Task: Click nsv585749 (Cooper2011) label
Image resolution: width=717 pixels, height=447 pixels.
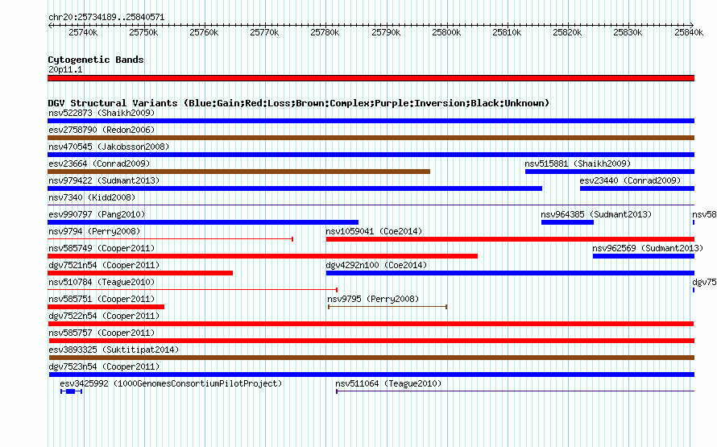Action: 102,248
